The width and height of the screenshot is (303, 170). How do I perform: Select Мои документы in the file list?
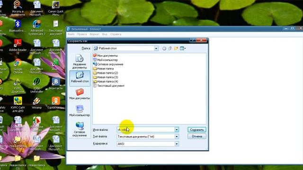point(106,56)
